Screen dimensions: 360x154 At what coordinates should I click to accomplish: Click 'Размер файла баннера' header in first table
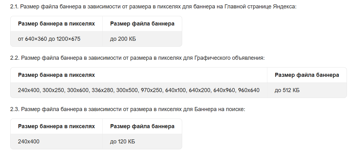point(142,24)
